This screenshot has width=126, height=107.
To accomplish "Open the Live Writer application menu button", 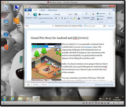I will (x=28, y=10).
